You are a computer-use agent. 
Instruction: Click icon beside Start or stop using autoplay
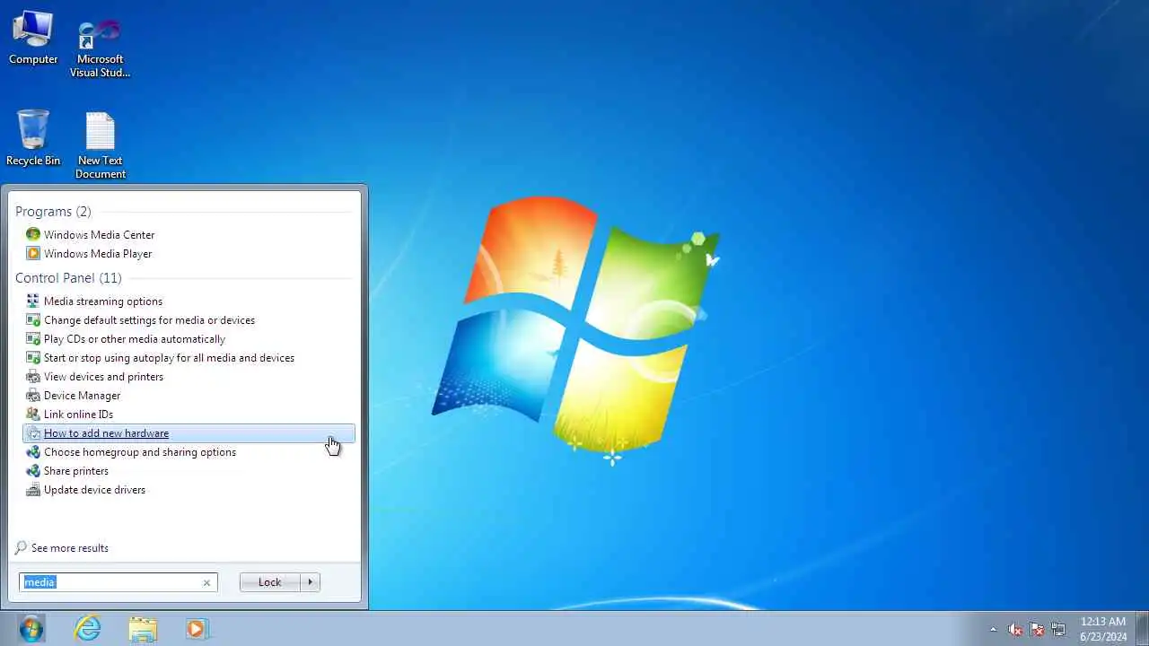click(33, 358)
